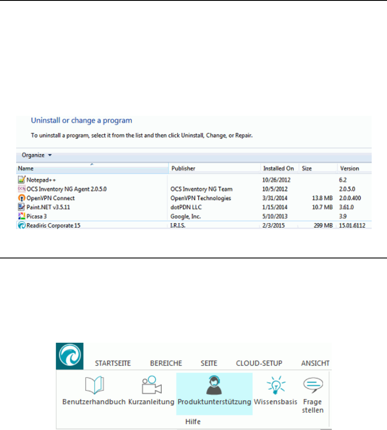
Task: Select the Readiris Corporate 15 entry name
Action: point(54,225)
